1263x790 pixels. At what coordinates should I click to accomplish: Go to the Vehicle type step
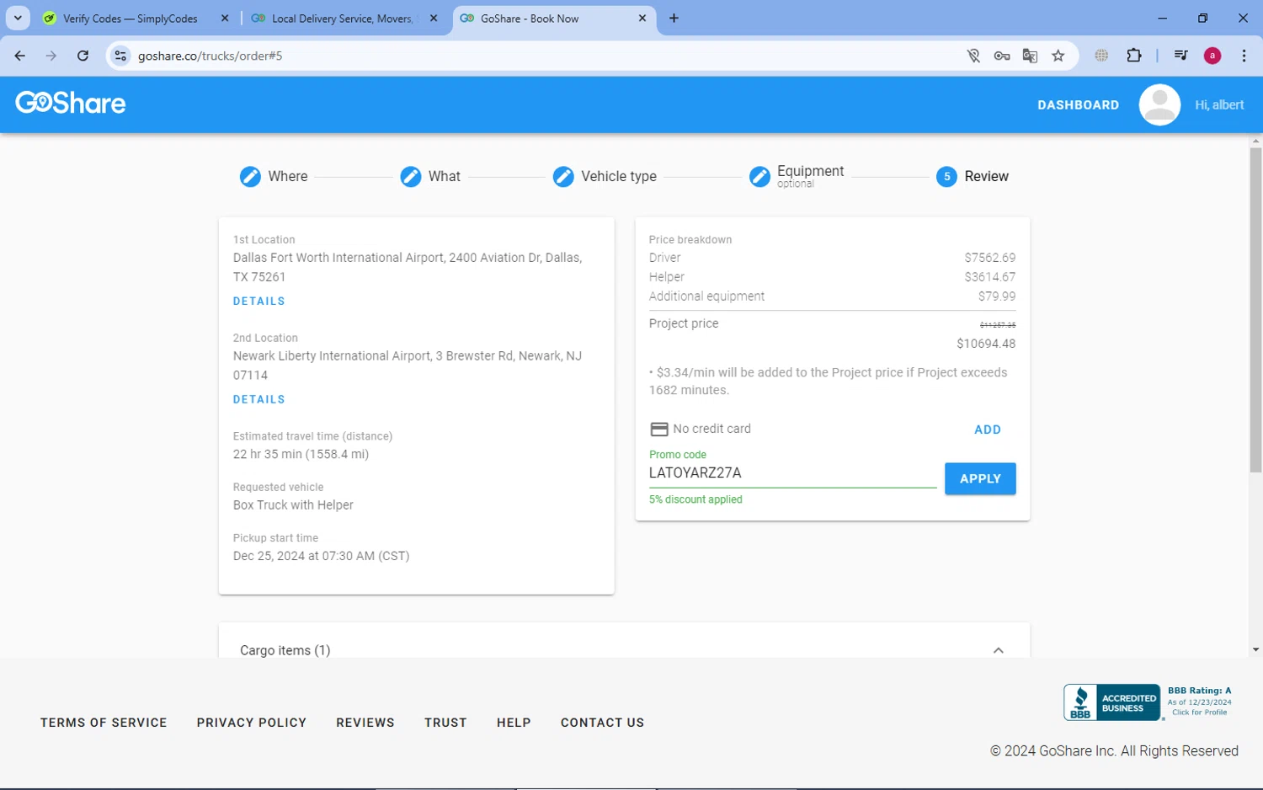[x=619, y=176]
